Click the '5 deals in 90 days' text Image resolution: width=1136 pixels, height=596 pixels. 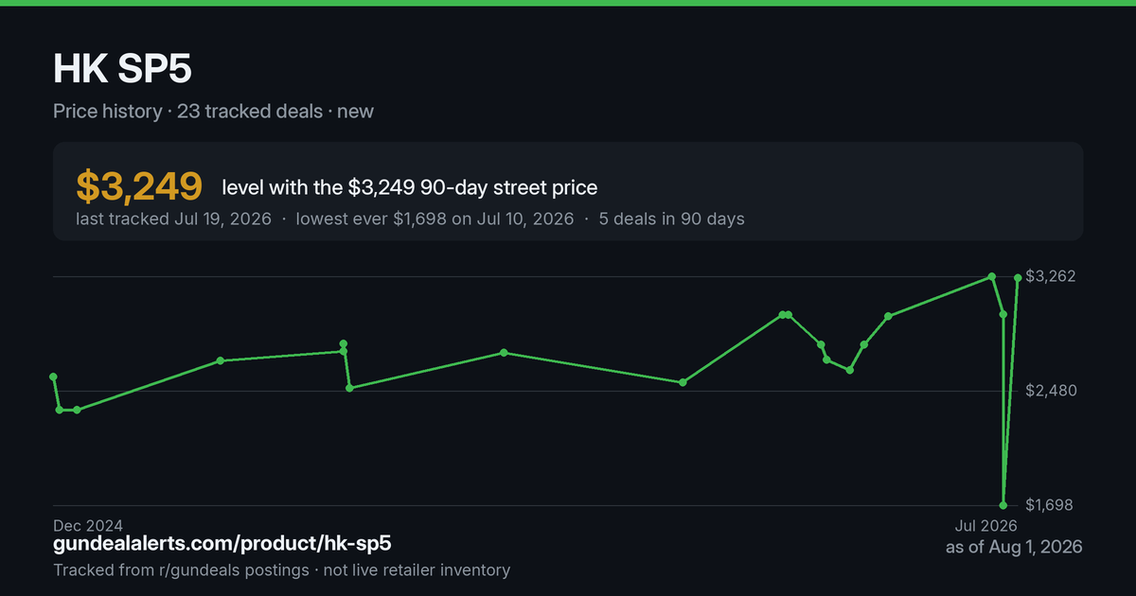(671, 219)
